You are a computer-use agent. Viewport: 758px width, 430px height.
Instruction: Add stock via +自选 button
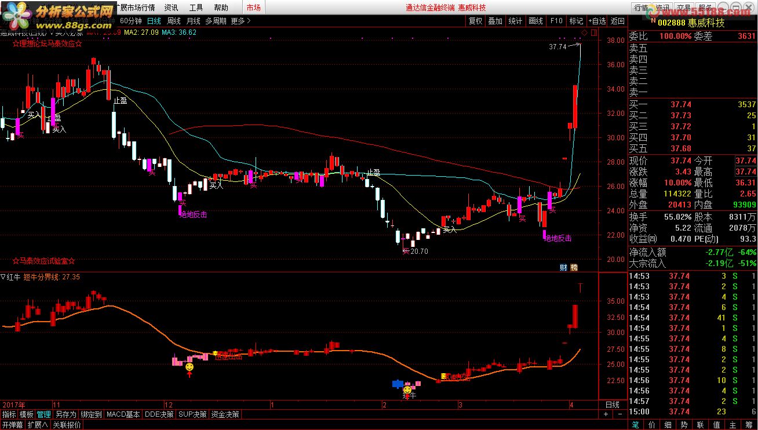(x=597, y=21)
